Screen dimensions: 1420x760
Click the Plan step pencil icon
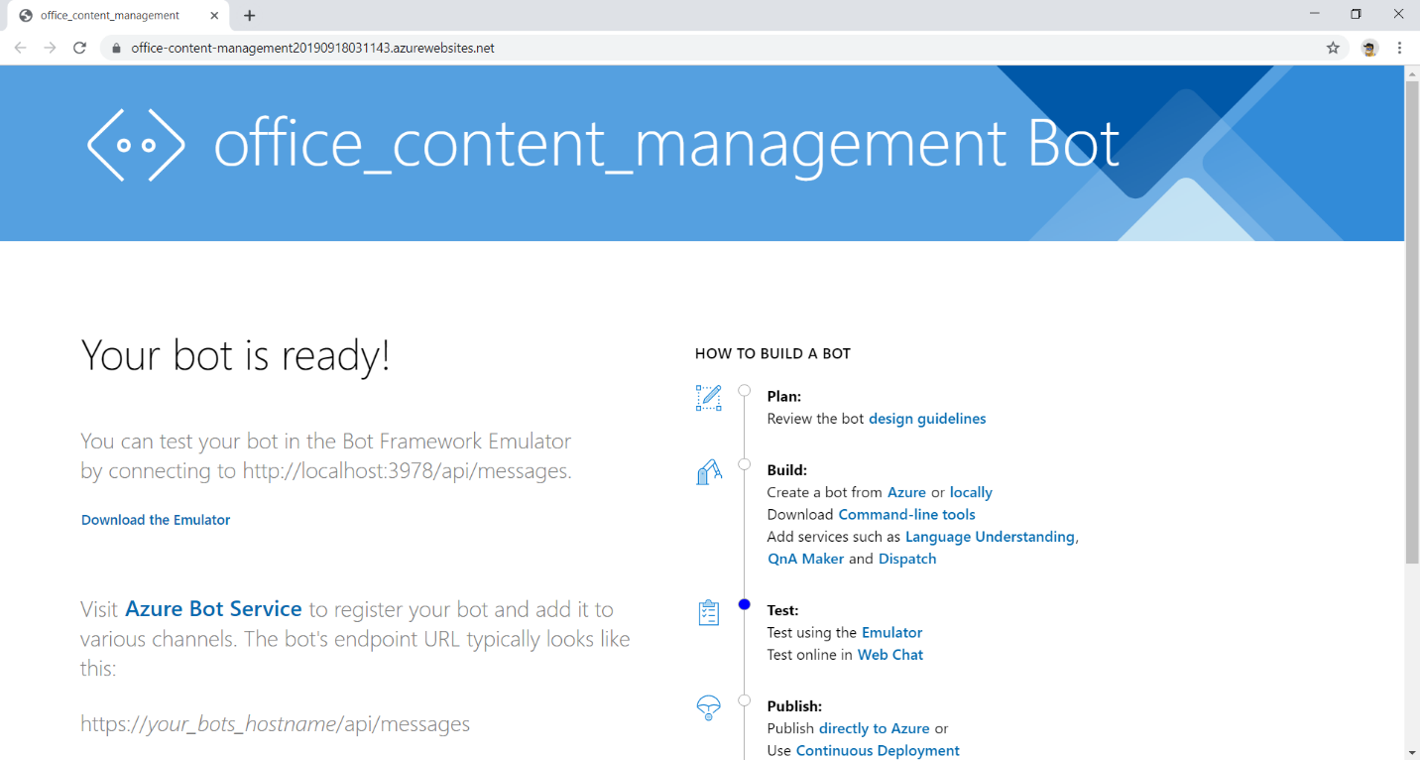point(708,398)
